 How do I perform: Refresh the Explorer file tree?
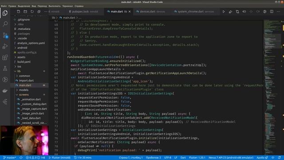(32, 12)
